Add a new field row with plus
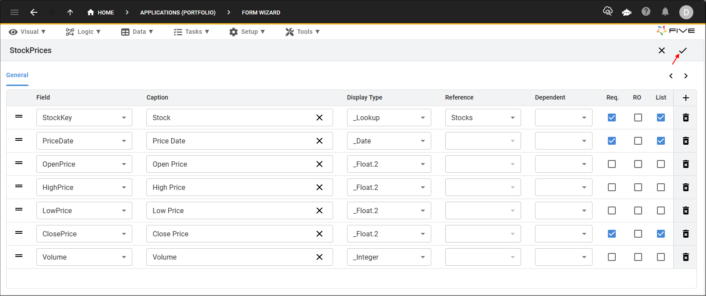Screen dimensions: 706x296 (686, 98)
